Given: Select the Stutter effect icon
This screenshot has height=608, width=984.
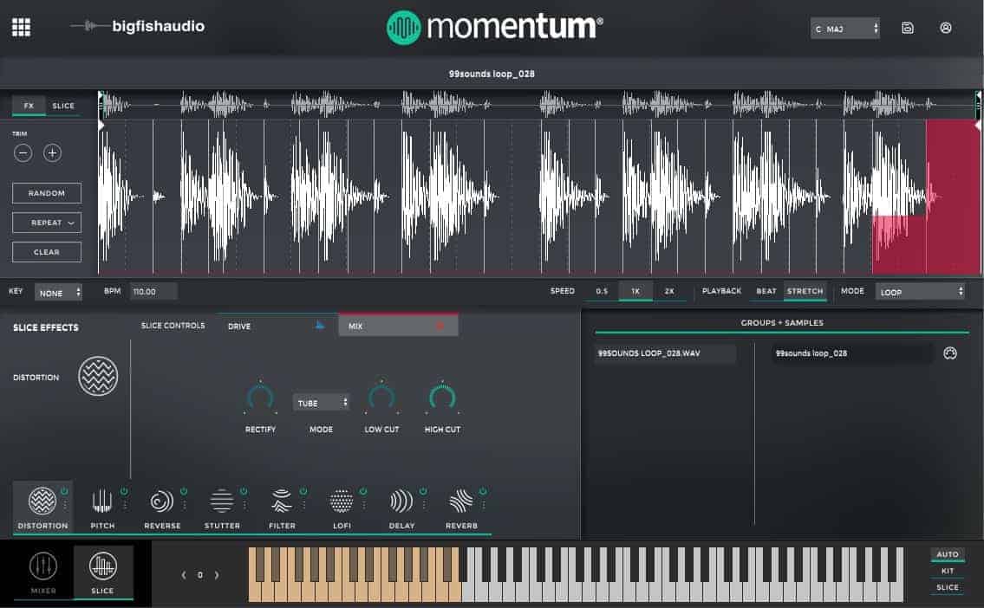Looking at the screenshot, I should [222, 501].
